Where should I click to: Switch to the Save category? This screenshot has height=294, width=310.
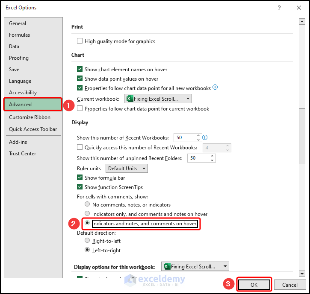coord(33,70)
